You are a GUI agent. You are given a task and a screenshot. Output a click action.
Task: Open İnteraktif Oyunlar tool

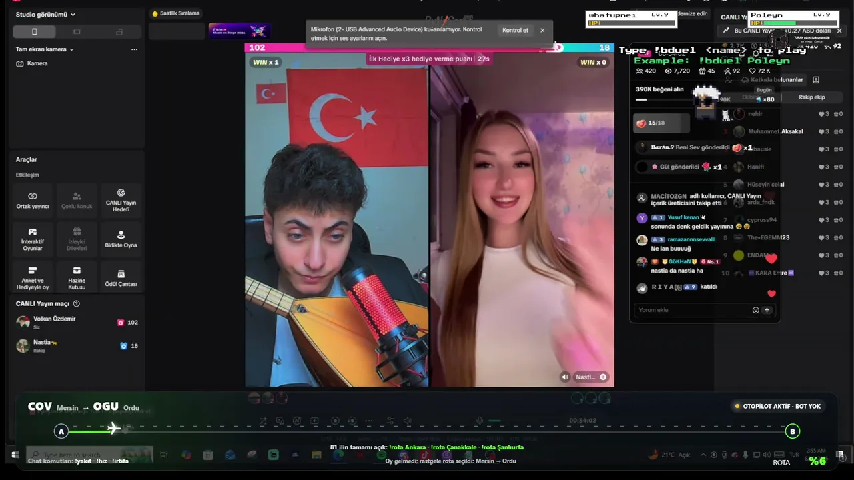click(33, 239)
